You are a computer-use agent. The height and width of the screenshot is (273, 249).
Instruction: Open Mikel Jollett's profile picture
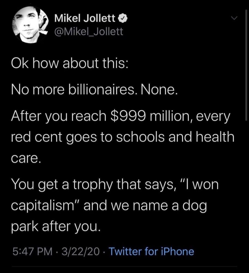pos(30,25)
